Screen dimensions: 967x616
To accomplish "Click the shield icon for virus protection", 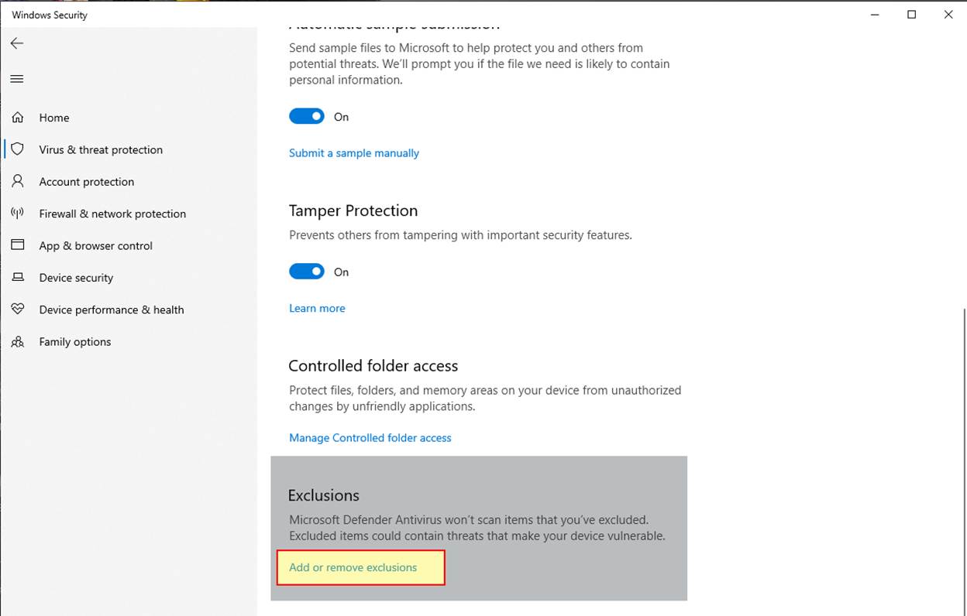I will (17, 149).
